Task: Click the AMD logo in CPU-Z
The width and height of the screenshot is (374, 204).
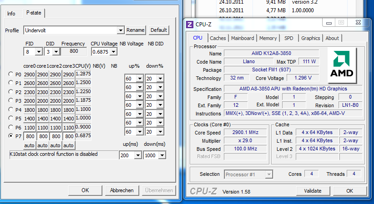Action: tap(342, 65)
